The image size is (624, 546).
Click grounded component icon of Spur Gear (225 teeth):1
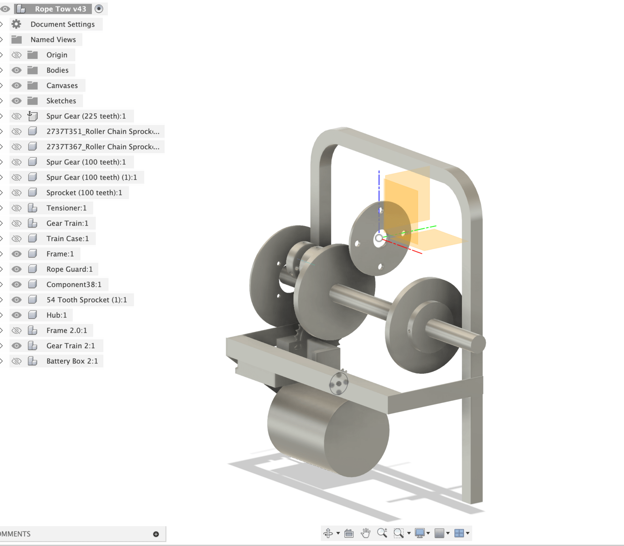[32, 116]
